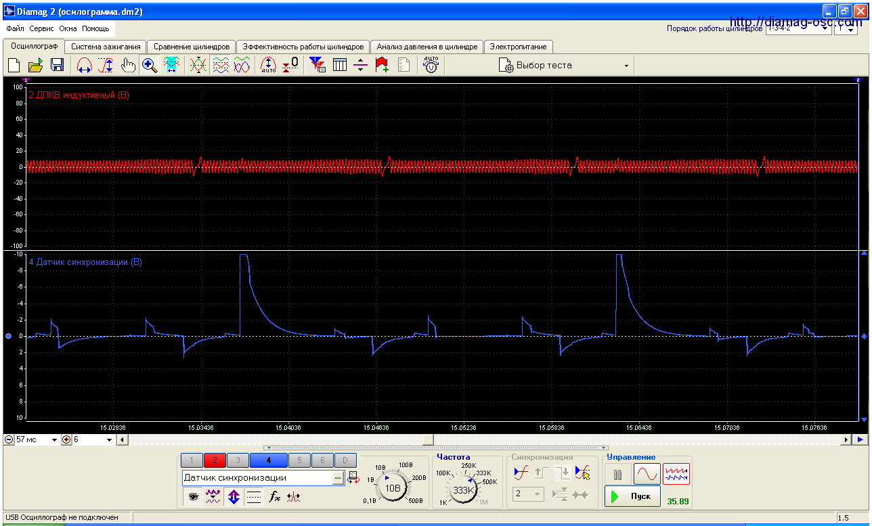The image size is (872, 526).
Task: Open the channel filter funnel icon
Action: tap(317, 66)
